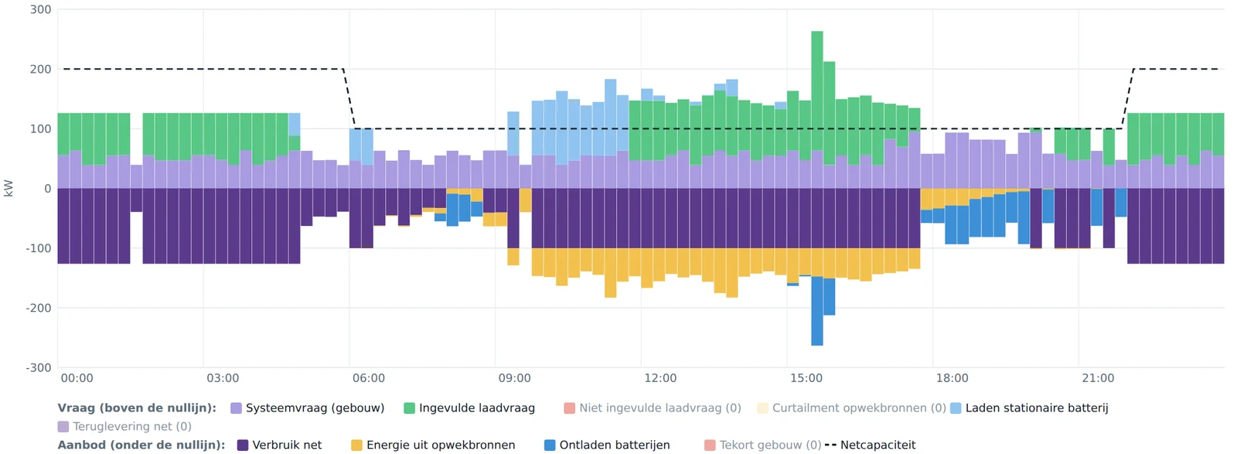This screenshot has height=454, width=1237.
Task: Click the Energie uit opwekbronnen legend label
Action: (x=441, y=445)
